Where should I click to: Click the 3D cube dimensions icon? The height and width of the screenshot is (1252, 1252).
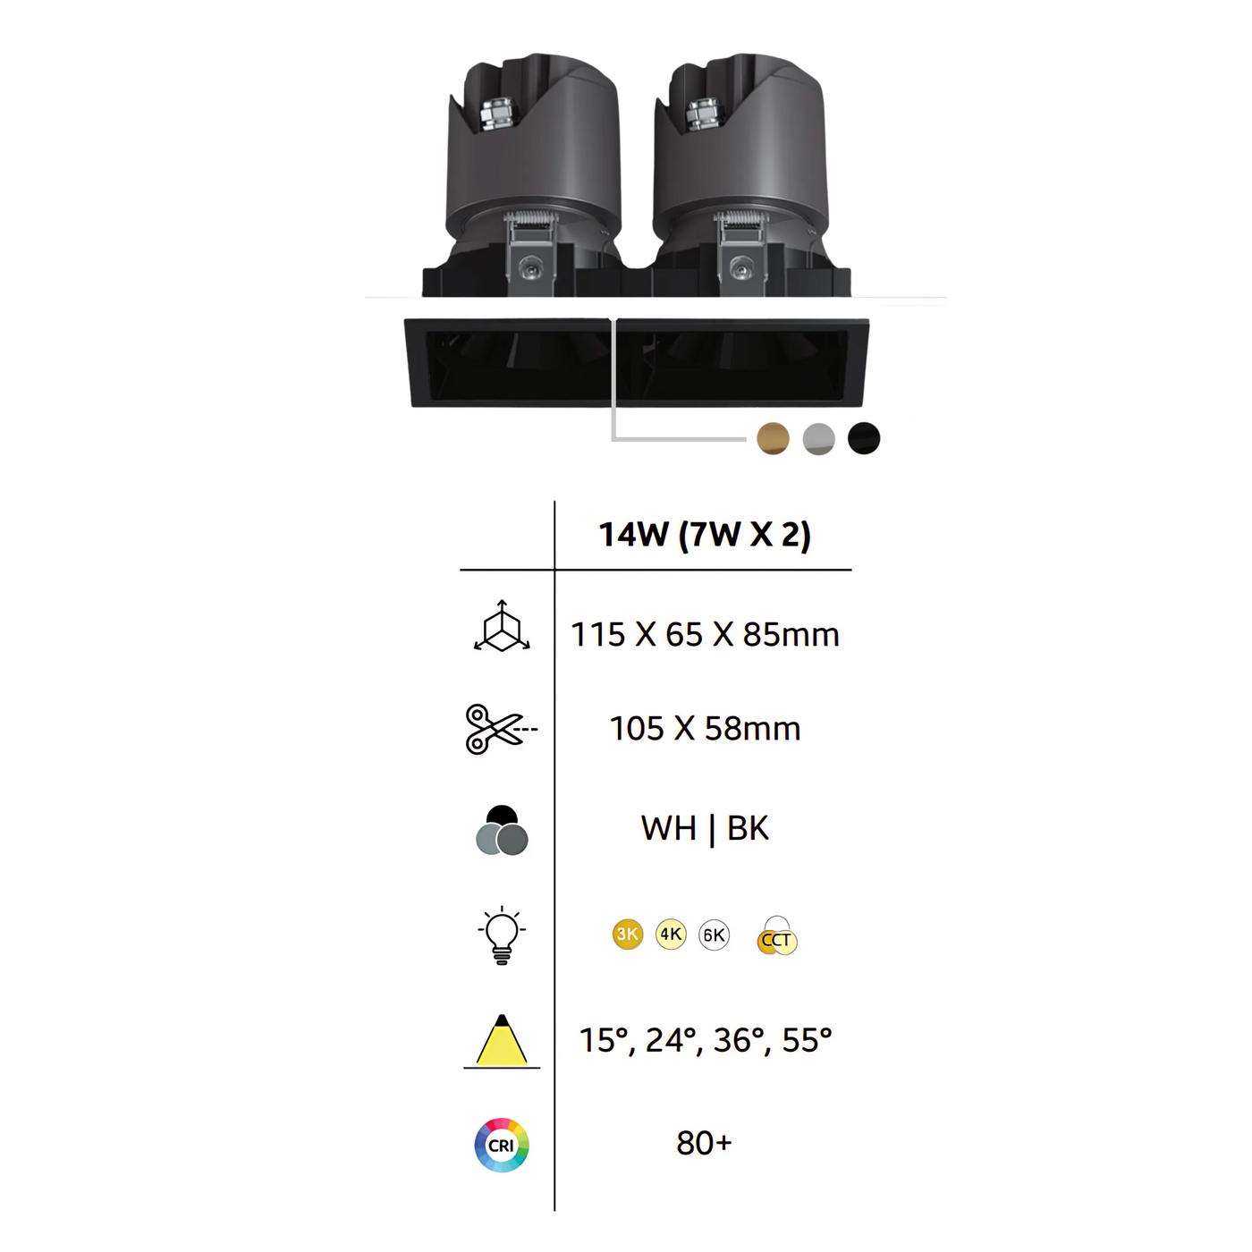502,626
